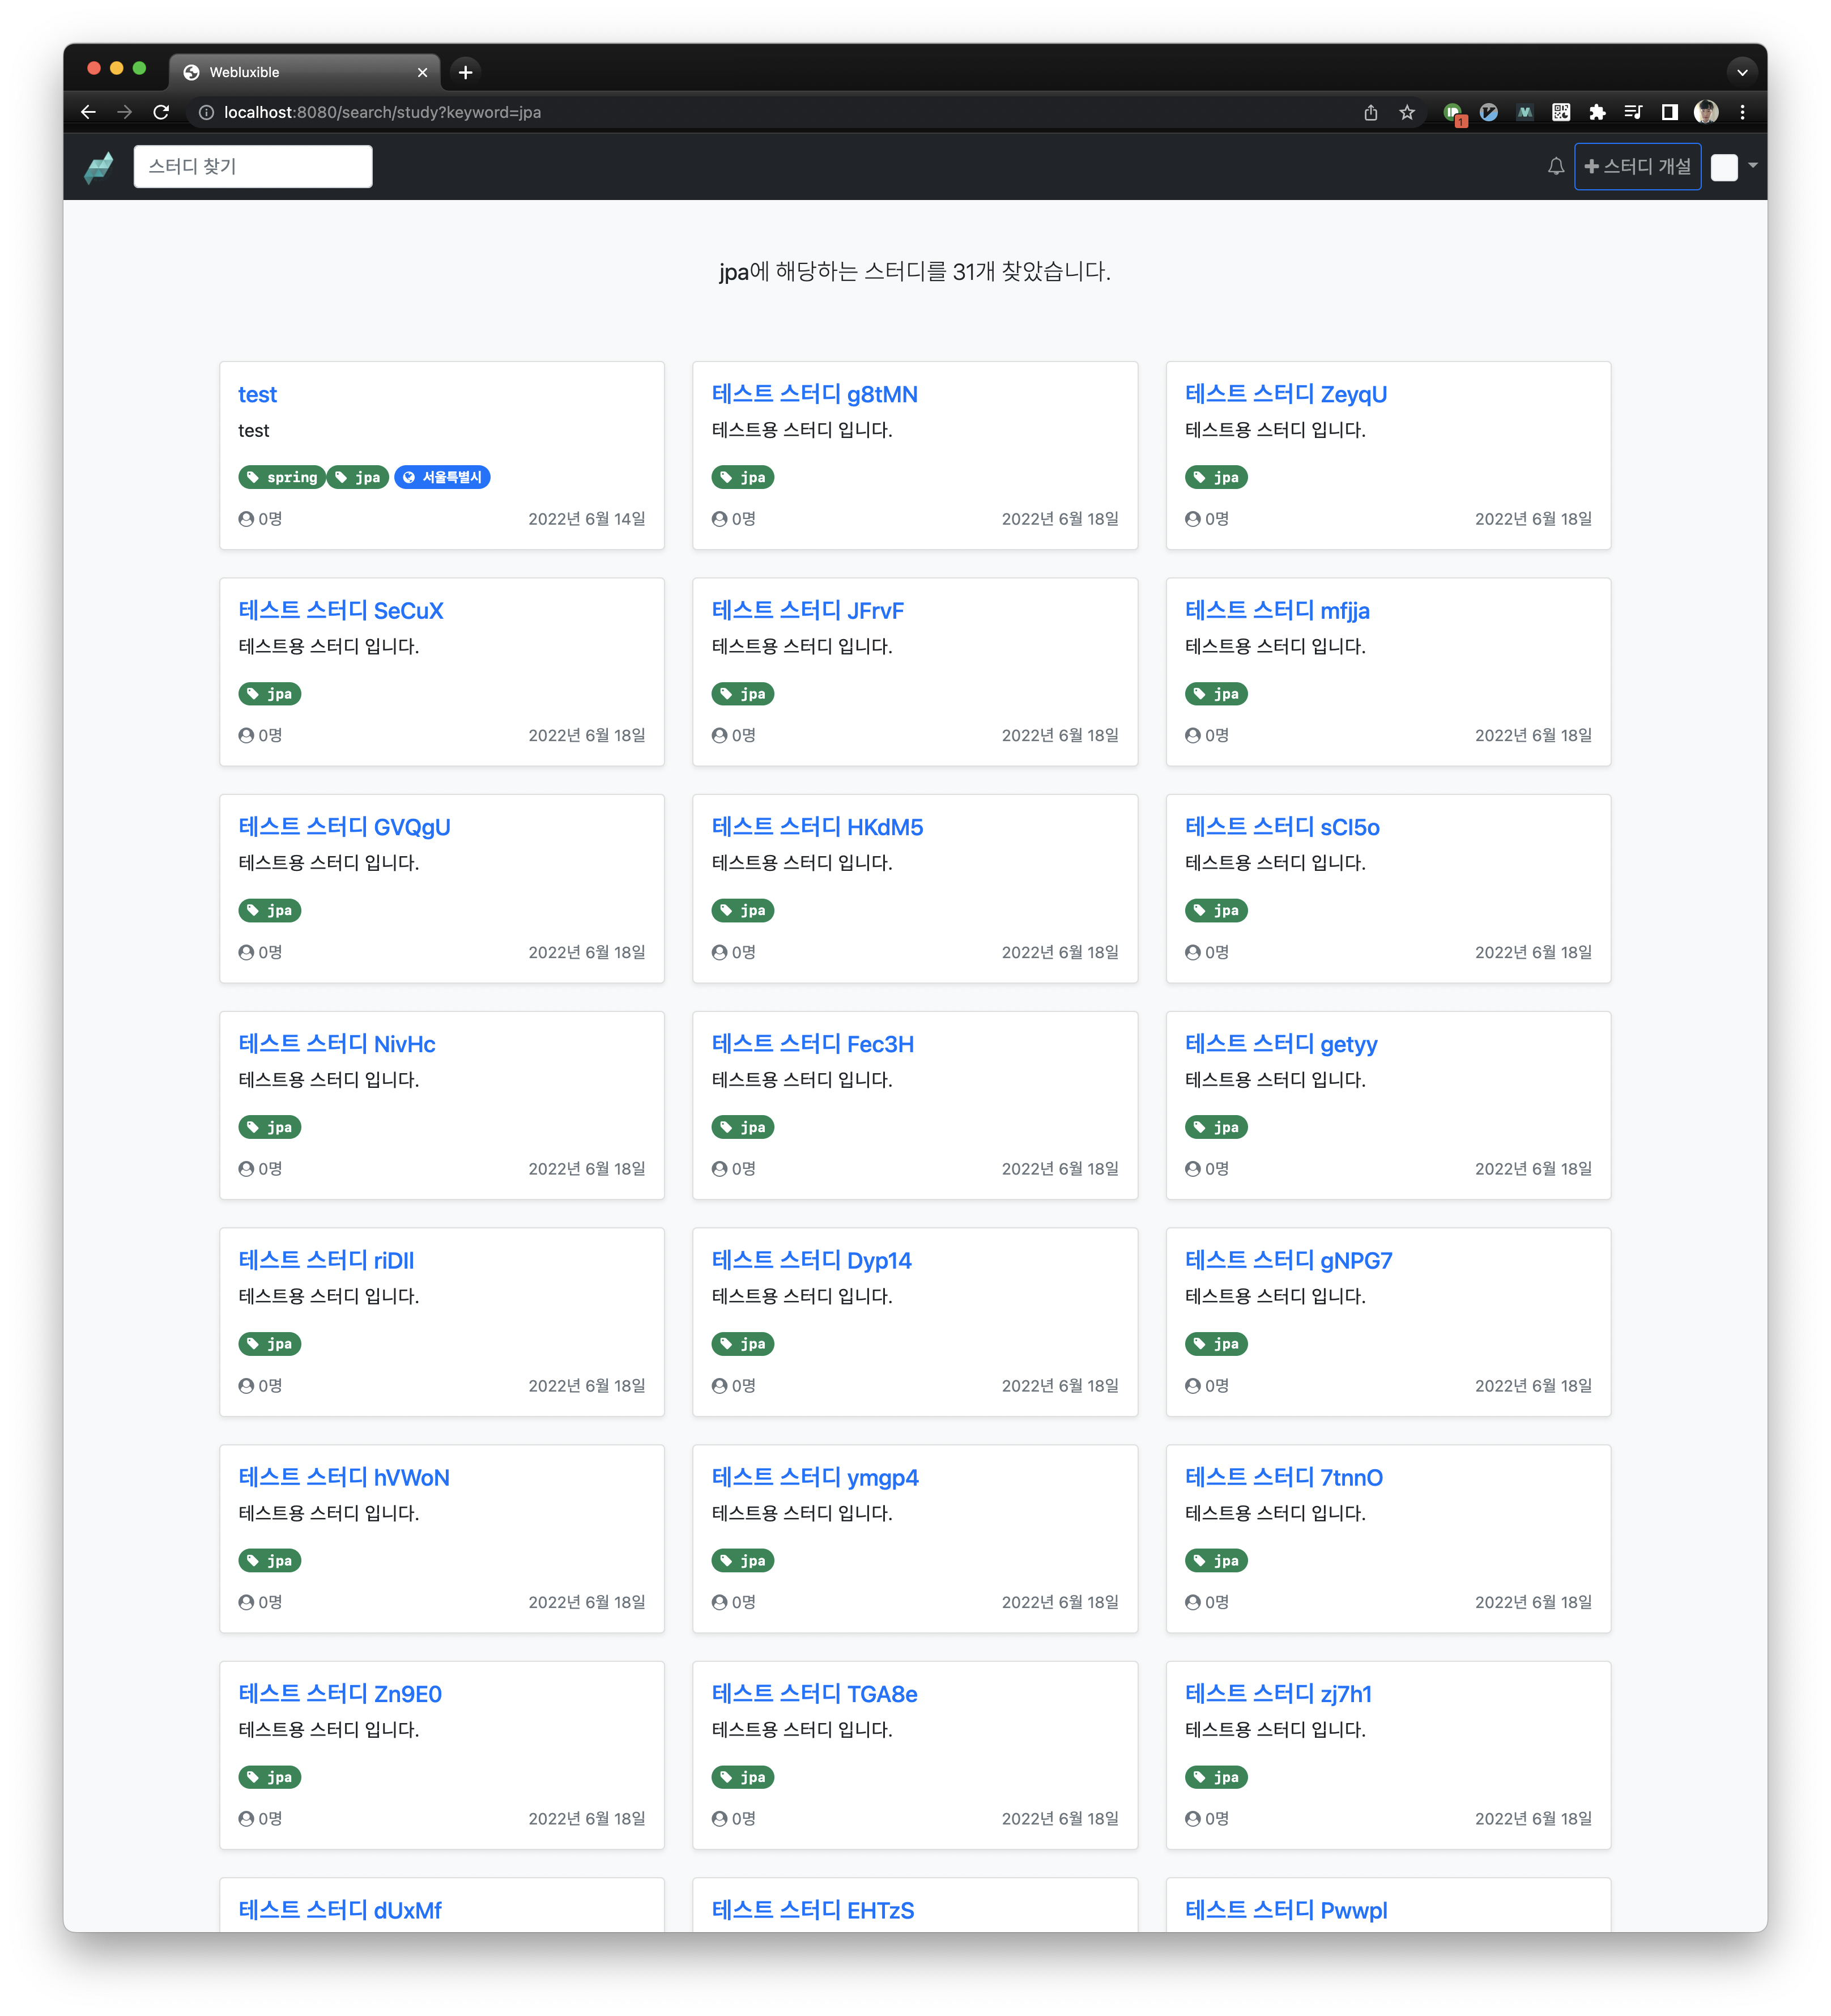Viewport: 1831px width, 2016px height.
Task: Open the QR code extension icon
Action: point(1560,113)
